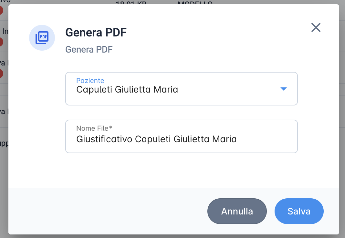Cancel PDF generation with the Annulla button

237,211
